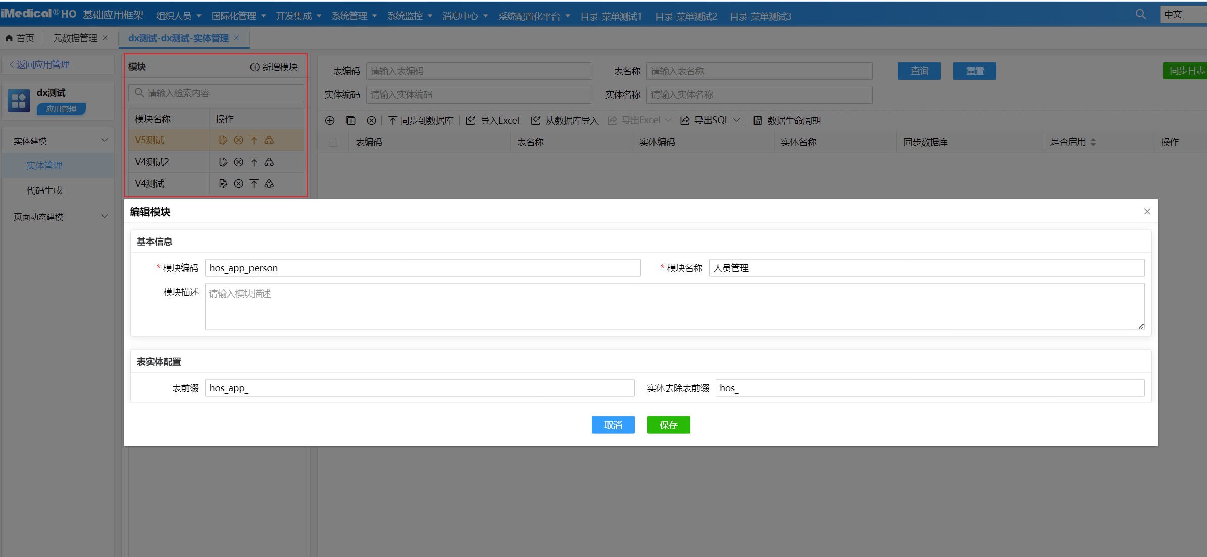Click the three-circles icon for V5测试
Viewport: 1207px width, 557px height.
coord(269,140)
